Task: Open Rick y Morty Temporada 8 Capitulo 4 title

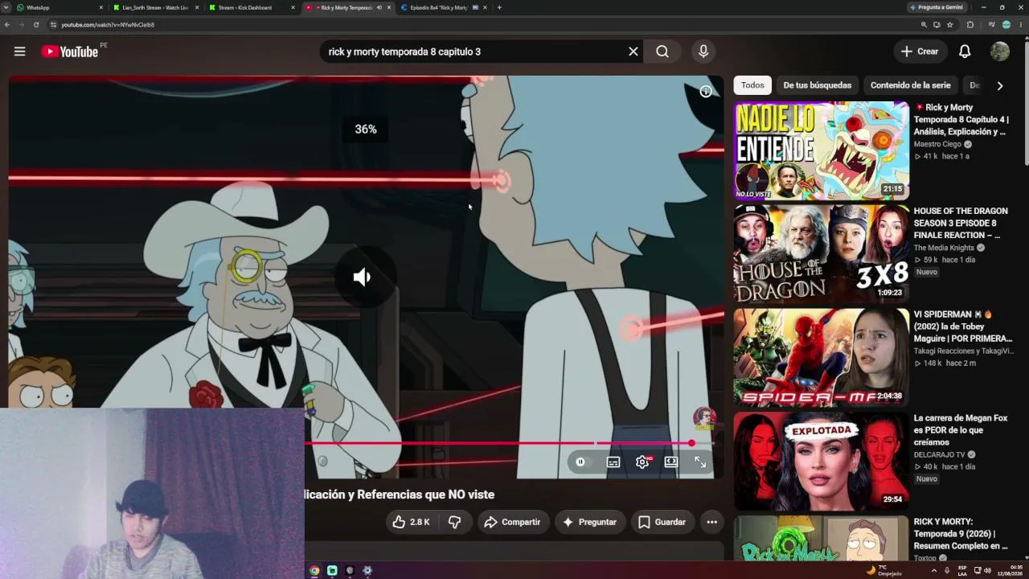Action: pyautogui.click(x=961, y=120)
